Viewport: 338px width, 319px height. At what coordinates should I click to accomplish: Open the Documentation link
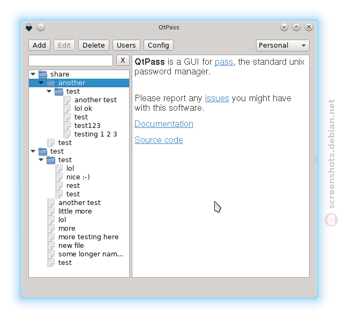(x=164, y=124)
